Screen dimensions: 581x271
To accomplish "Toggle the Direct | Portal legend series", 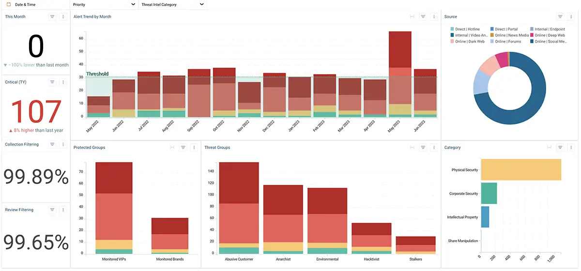I will click(504, 29).
